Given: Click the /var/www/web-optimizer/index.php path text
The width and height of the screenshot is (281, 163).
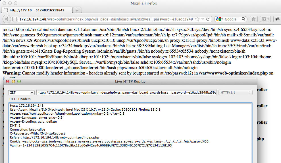Looking at the screenshot, I should pos(233,73).
